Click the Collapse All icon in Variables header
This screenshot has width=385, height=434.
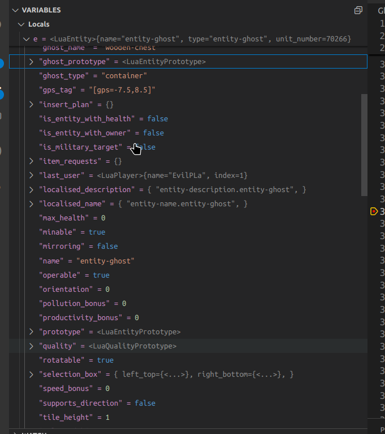click(x=358, y=10)
